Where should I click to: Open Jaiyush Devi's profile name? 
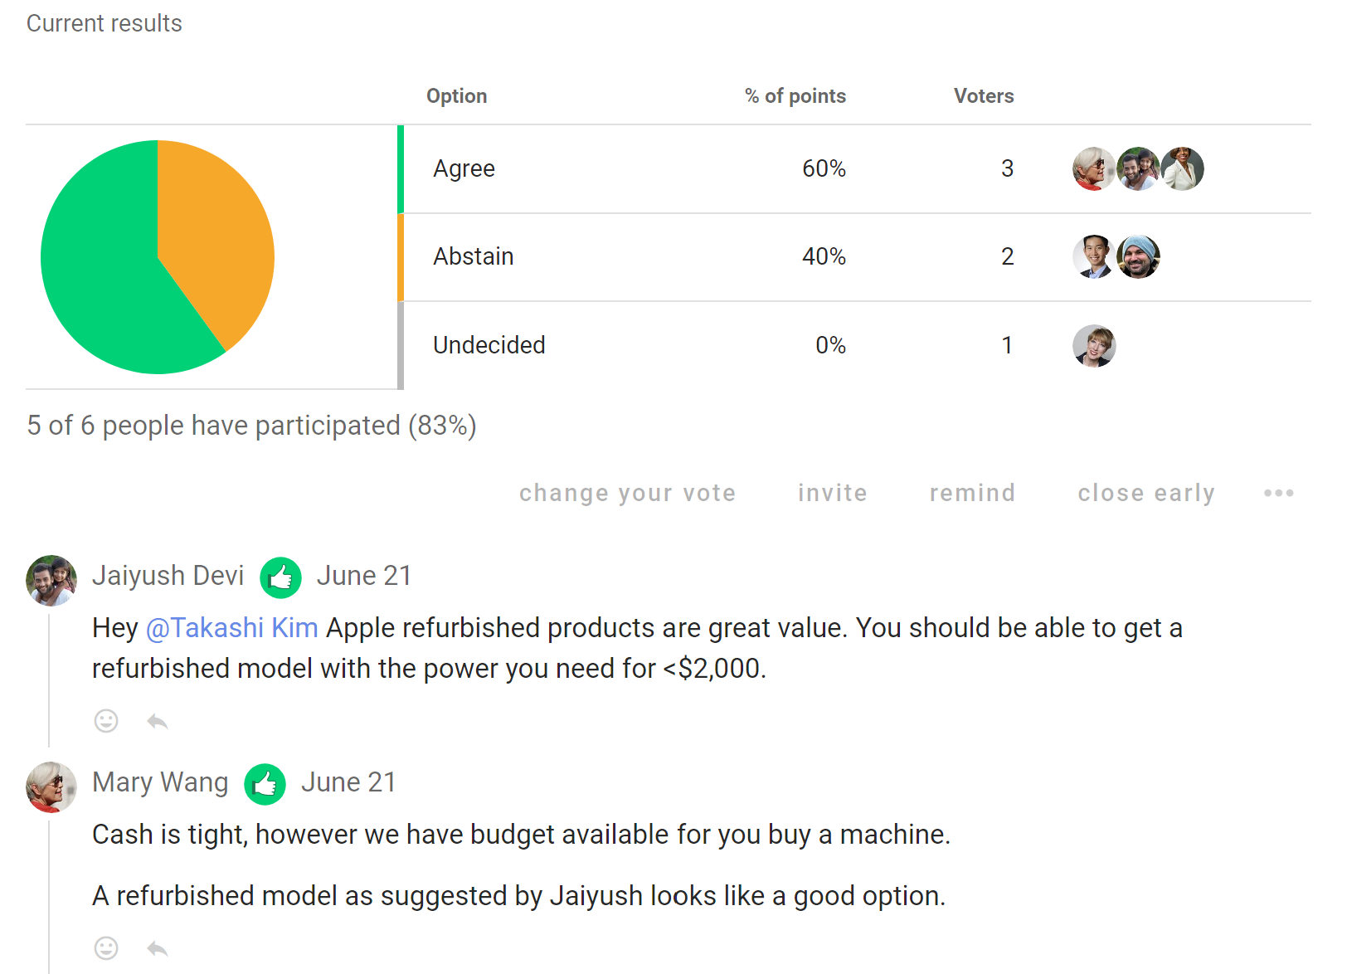(x=168, y=576)
